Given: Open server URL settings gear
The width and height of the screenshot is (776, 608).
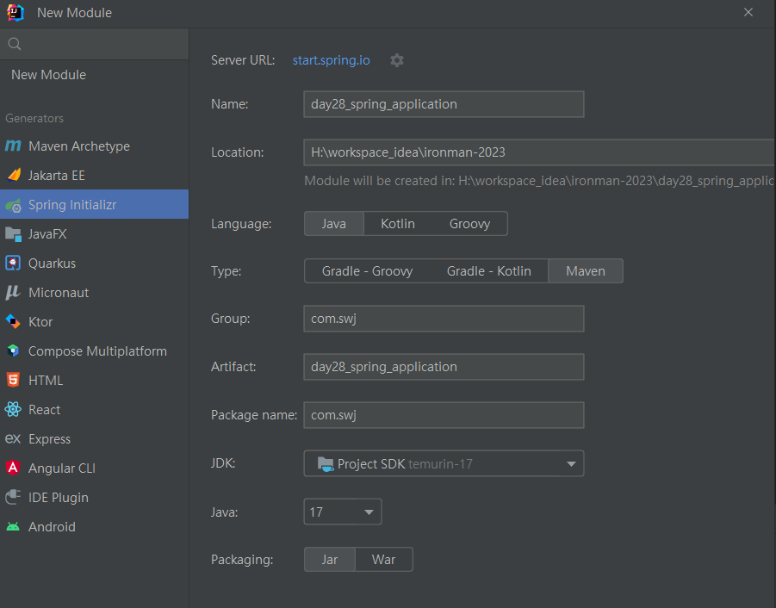Looking at the screenshot, I should point(396,60).
